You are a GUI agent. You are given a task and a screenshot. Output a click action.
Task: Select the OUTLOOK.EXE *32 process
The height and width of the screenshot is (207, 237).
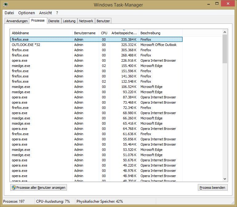click(96, 45)
